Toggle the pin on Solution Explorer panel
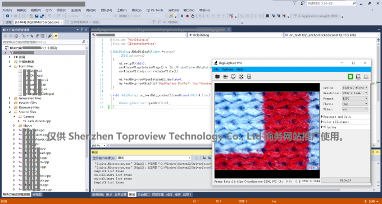Image resolution: width=382 pixels, height=204 pixels. [x=81, y=30]
